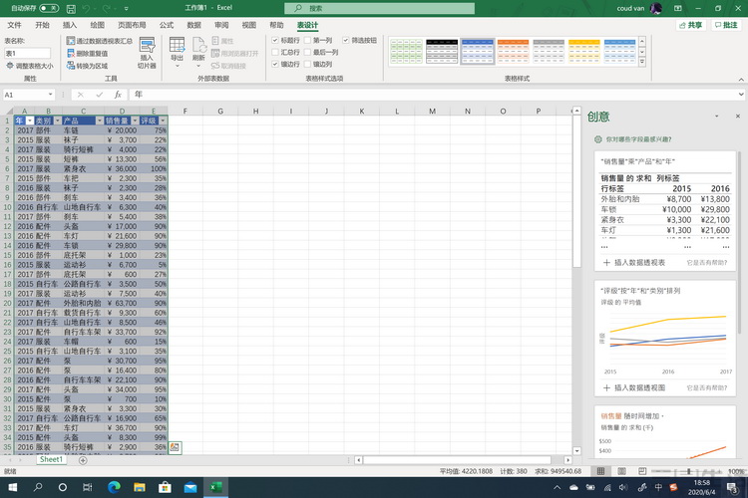This screenshot has height=498, width=748.
Task: Click the Quick Analysis icon below table
Action: [175, 447]
